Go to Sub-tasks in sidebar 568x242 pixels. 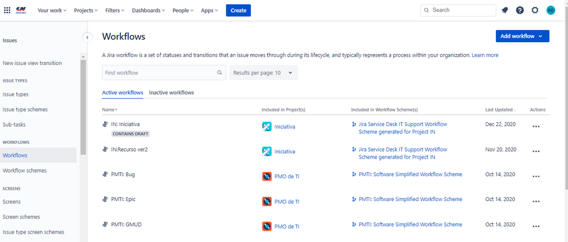click(x=14, y=124)
